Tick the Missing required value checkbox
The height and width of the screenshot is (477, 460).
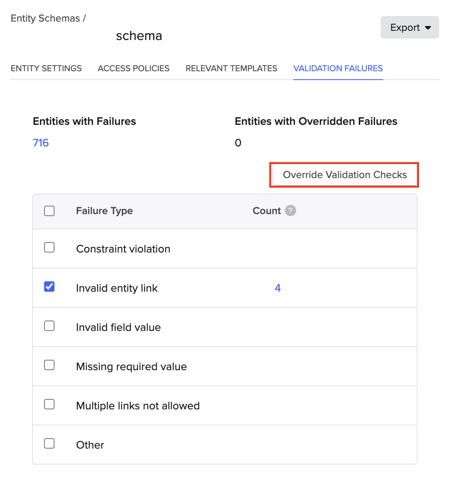click(x=49, y=365)
